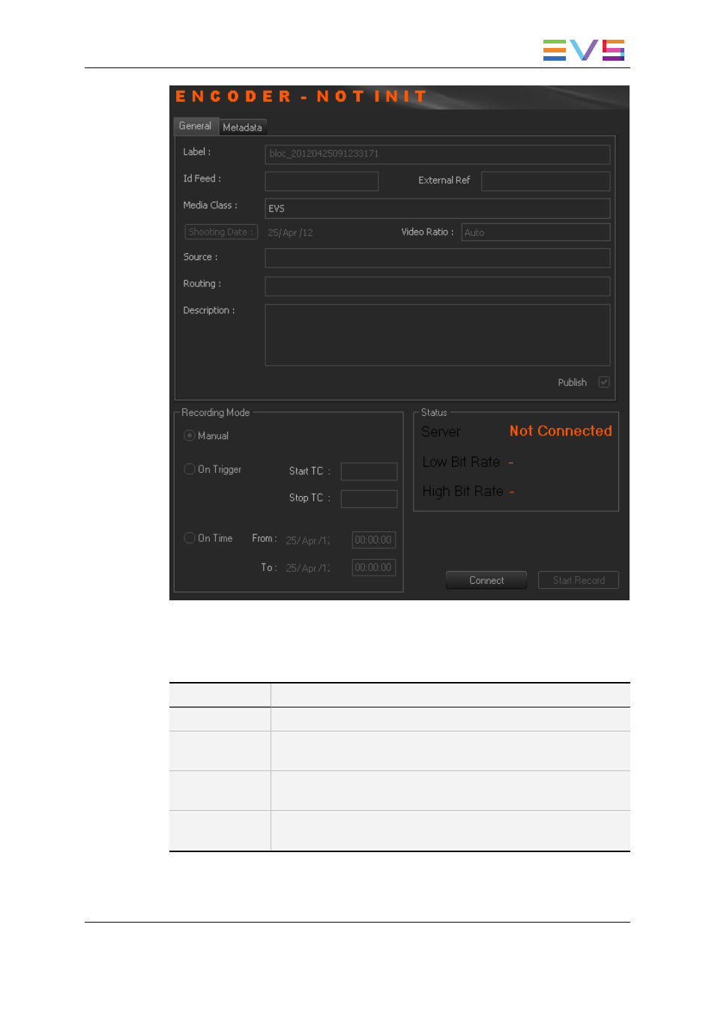Image resolution: width=715 pixels, height=1011 pixels.
Task: Click the EVS logo in page header
Action: pyautogui.click(x=584, y=50)
